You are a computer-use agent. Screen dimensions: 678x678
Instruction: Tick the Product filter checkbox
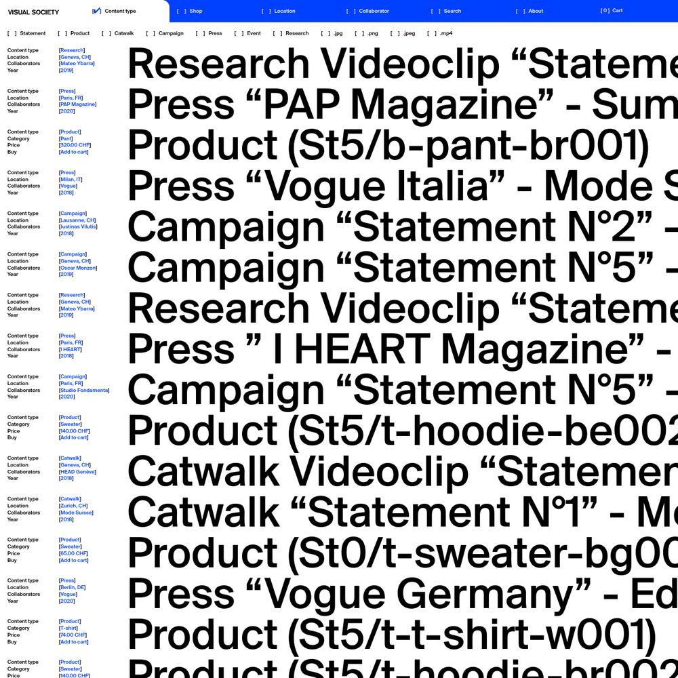[x=73, y=33]
